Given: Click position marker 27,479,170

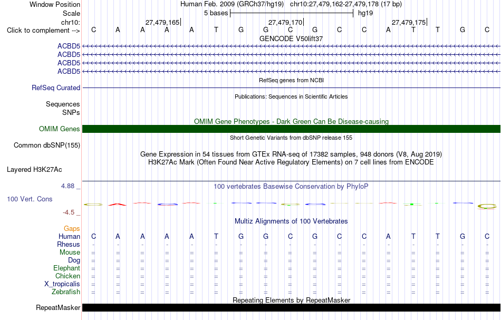Looking at the screenshot, I should [285, 22].
